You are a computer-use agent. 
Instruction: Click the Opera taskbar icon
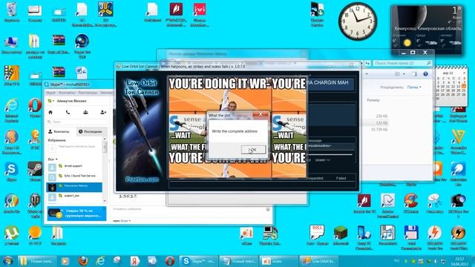coord(170,261)
